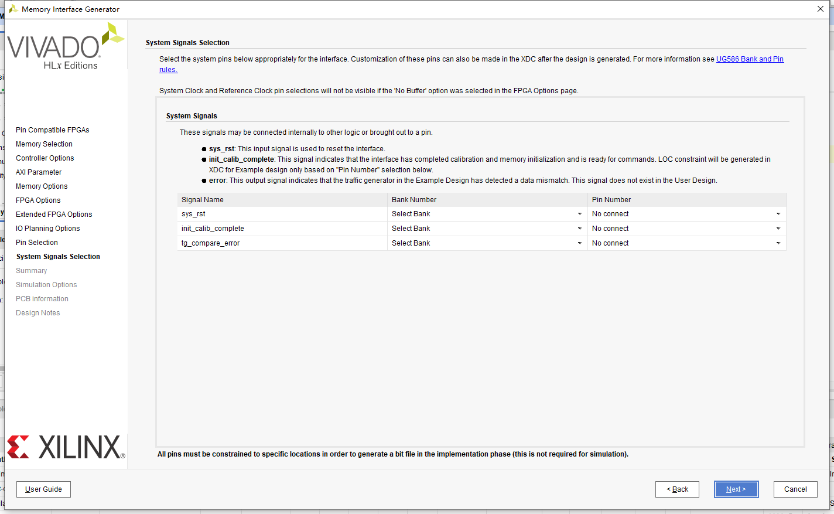Expand Pin Number dropdown for init_calib_complete

pos(686,229)
